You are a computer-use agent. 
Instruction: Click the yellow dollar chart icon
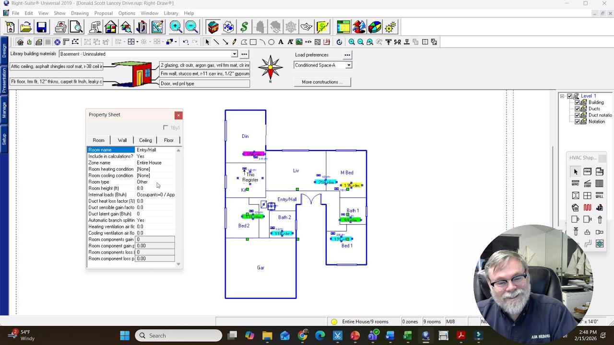pos(322,27)
